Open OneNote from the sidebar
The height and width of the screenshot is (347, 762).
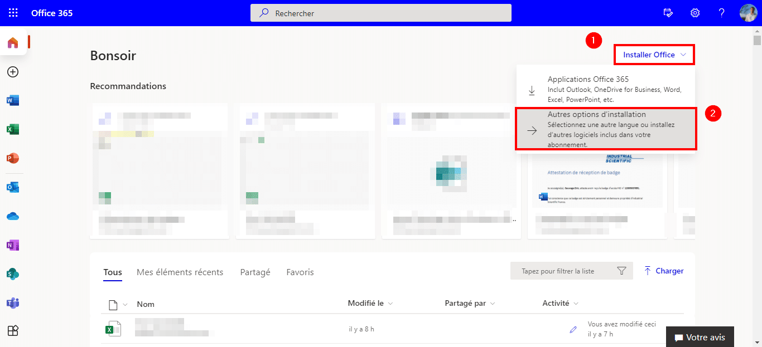tap(12, 245)
